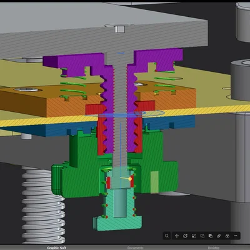Open the search magnifier tool
The image size is (250, 250).
167,236
